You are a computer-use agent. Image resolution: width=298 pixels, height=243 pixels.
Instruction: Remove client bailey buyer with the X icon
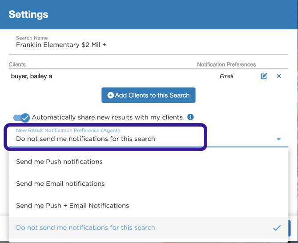279,76
